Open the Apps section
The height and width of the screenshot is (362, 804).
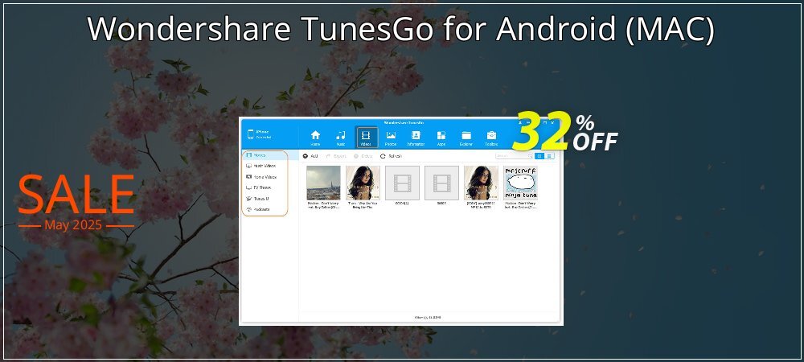click(441, 138)
